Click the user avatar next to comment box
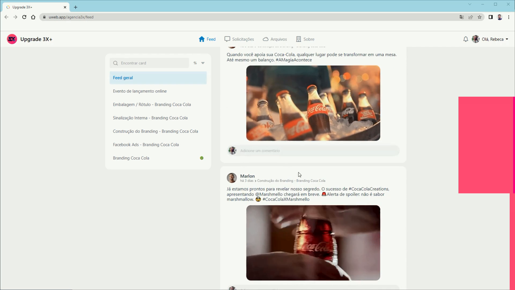 tap(233, 150)
